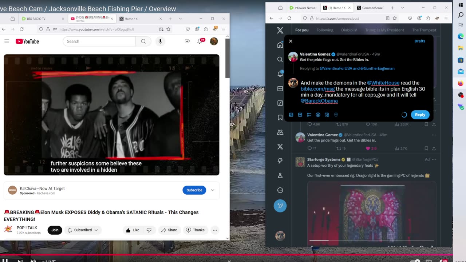This screenshot has width=466, height=262.
Task: Repost the Valentina Gomez post showing 19
Action: tap(341, 148)
